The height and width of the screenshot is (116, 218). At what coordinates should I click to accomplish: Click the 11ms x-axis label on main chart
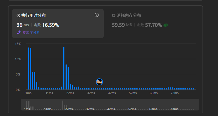pyautogui.click(x=49, y=93)
